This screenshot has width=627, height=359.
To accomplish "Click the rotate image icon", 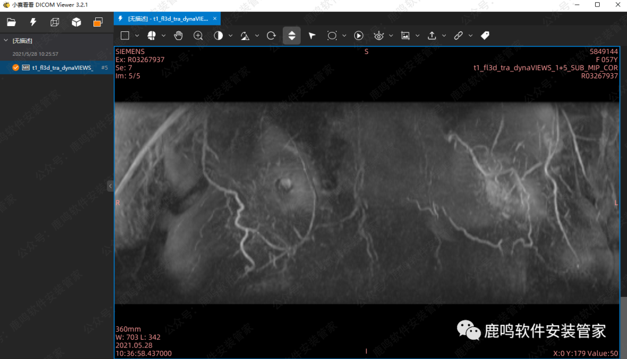I will point(271,35).
